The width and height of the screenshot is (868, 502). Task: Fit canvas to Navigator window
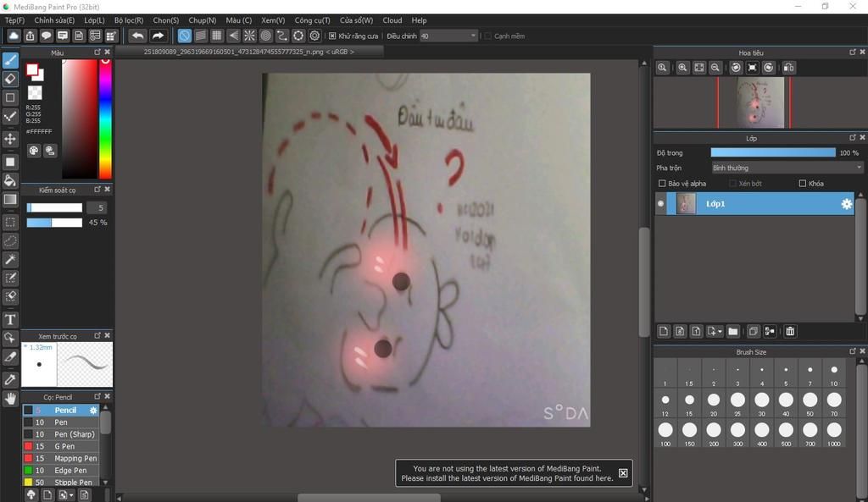699,68
